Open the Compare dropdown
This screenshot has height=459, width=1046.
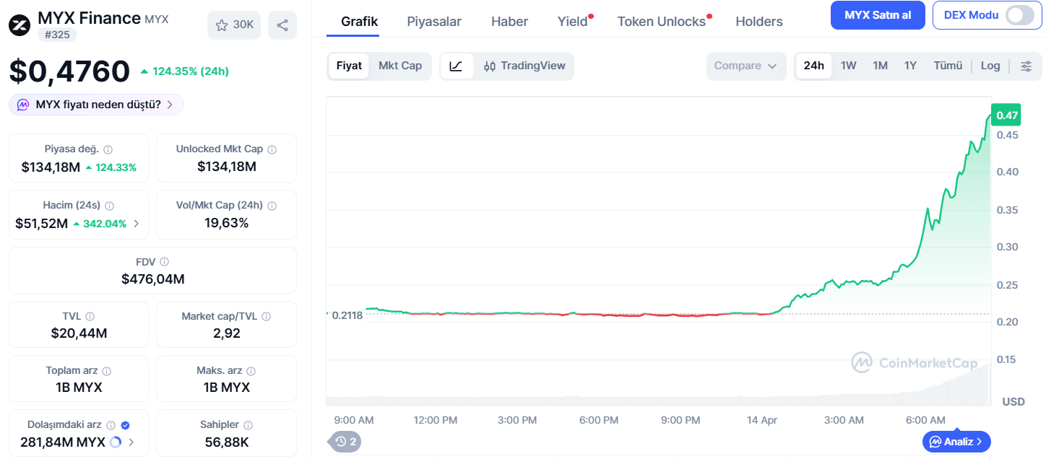746,66
